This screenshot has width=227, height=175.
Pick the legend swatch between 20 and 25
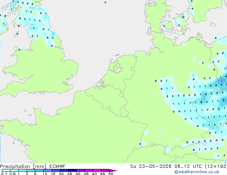[64, 170]
